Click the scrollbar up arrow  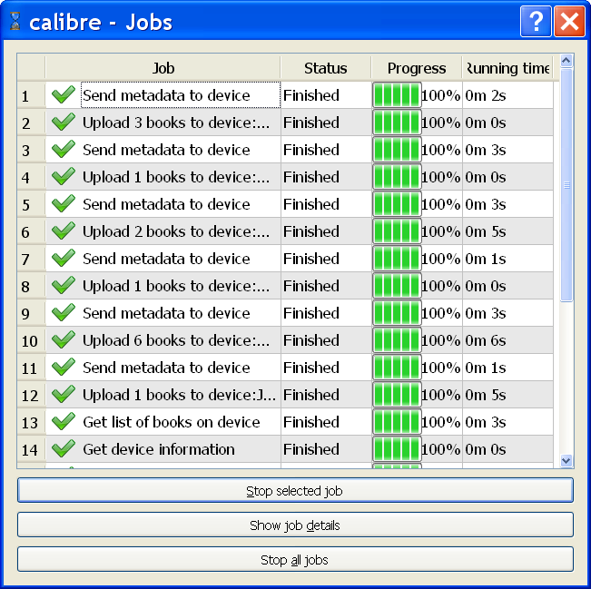coord(566,61)
